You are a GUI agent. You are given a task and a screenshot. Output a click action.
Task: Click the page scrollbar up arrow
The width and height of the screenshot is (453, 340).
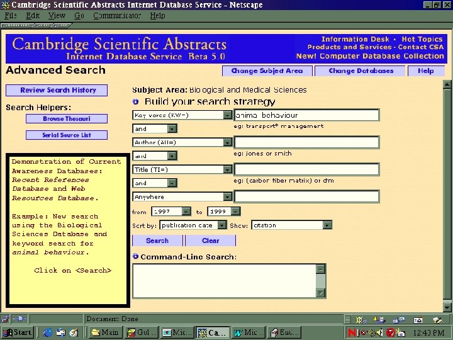447,85
